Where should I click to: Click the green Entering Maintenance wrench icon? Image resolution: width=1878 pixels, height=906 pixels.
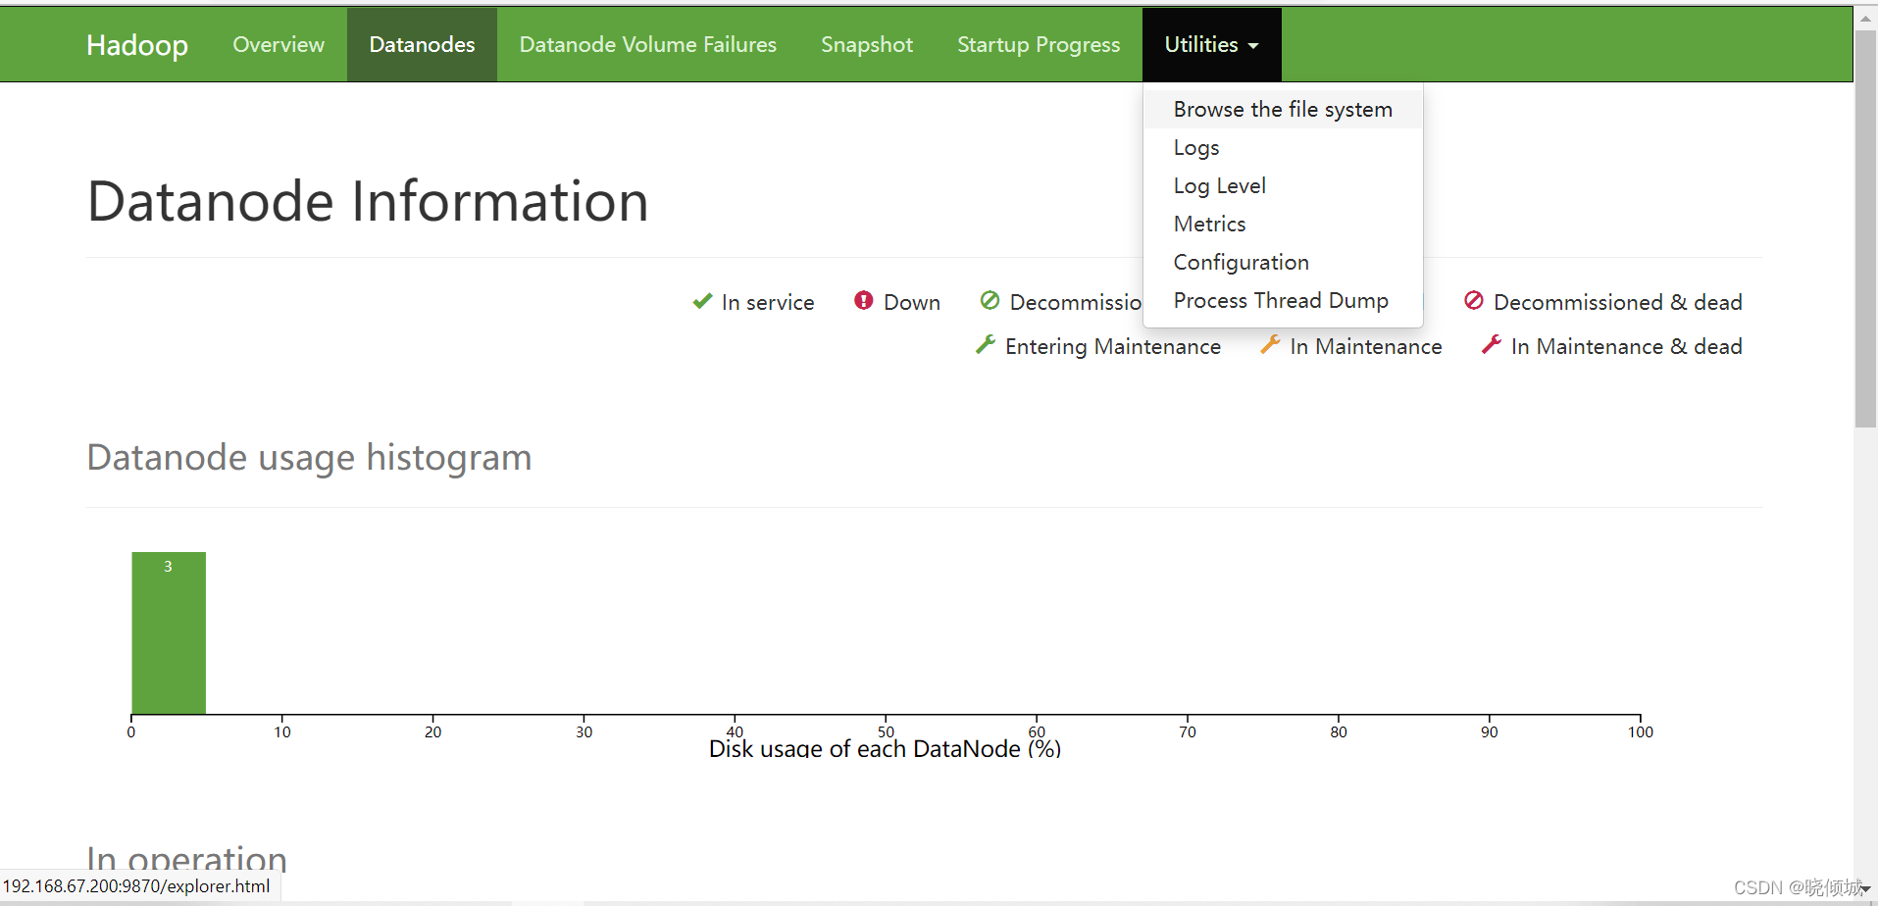point(986,344)
